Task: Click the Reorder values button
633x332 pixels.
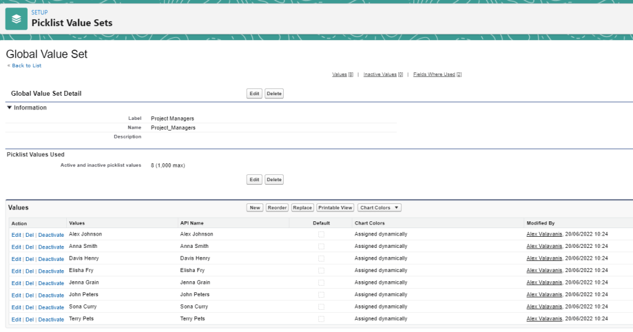Action: click(277, 208)
